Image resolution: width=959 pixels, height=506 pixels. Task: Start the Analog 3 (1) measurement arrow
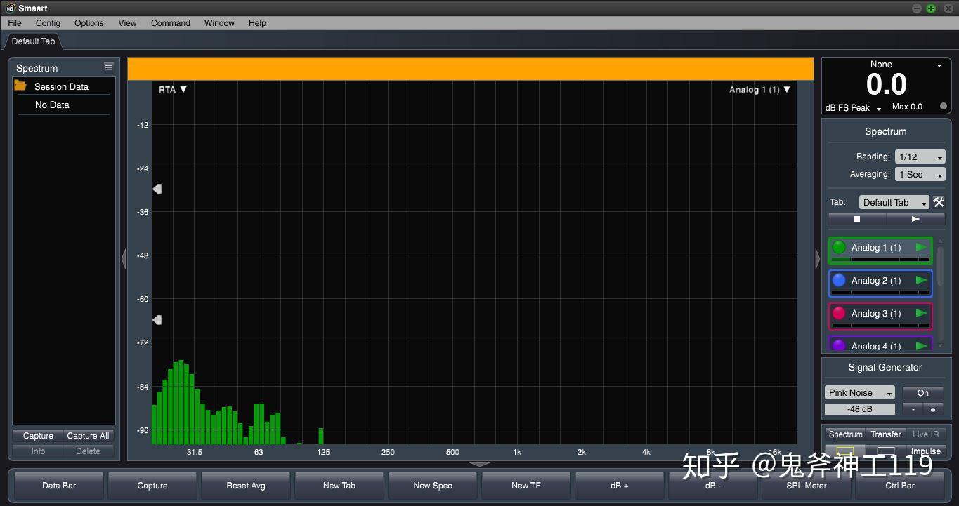click(x=921, y=313)
